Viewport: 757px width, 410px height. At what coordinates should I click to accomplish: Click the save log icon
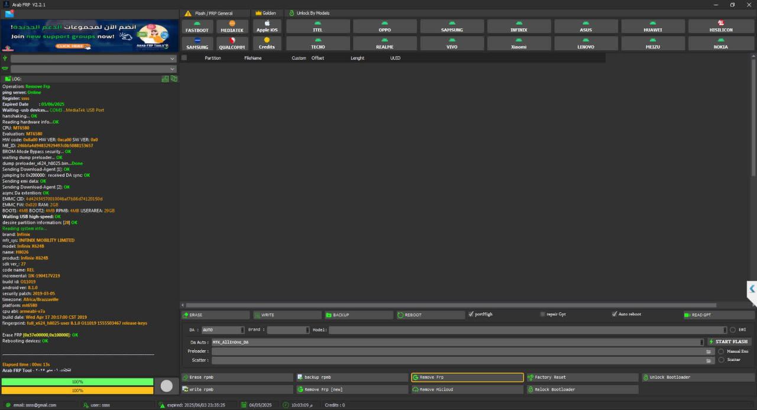(x=165, y=79)
